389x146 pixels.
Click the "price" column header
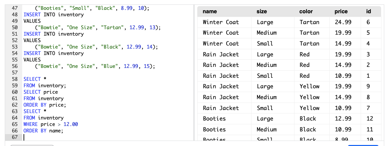(341, 12)
